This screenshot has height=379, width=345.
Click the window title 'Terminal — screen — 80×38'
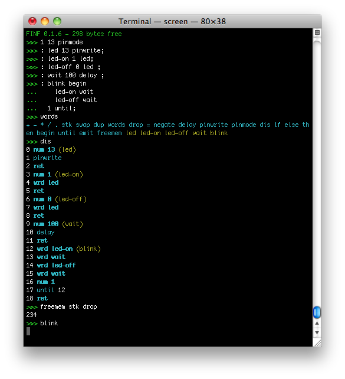click(x=172, y=21)
